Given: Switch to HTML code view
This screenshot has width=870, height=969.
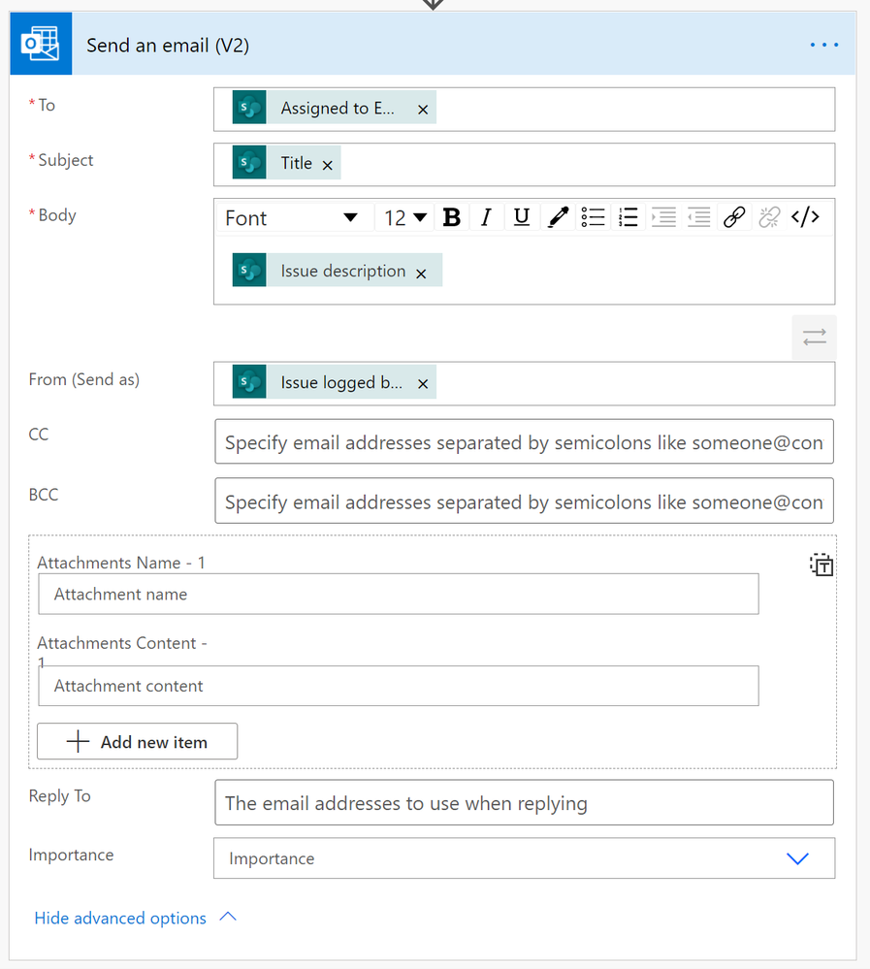Looking at the screenshot, I should tap(805, 217).
